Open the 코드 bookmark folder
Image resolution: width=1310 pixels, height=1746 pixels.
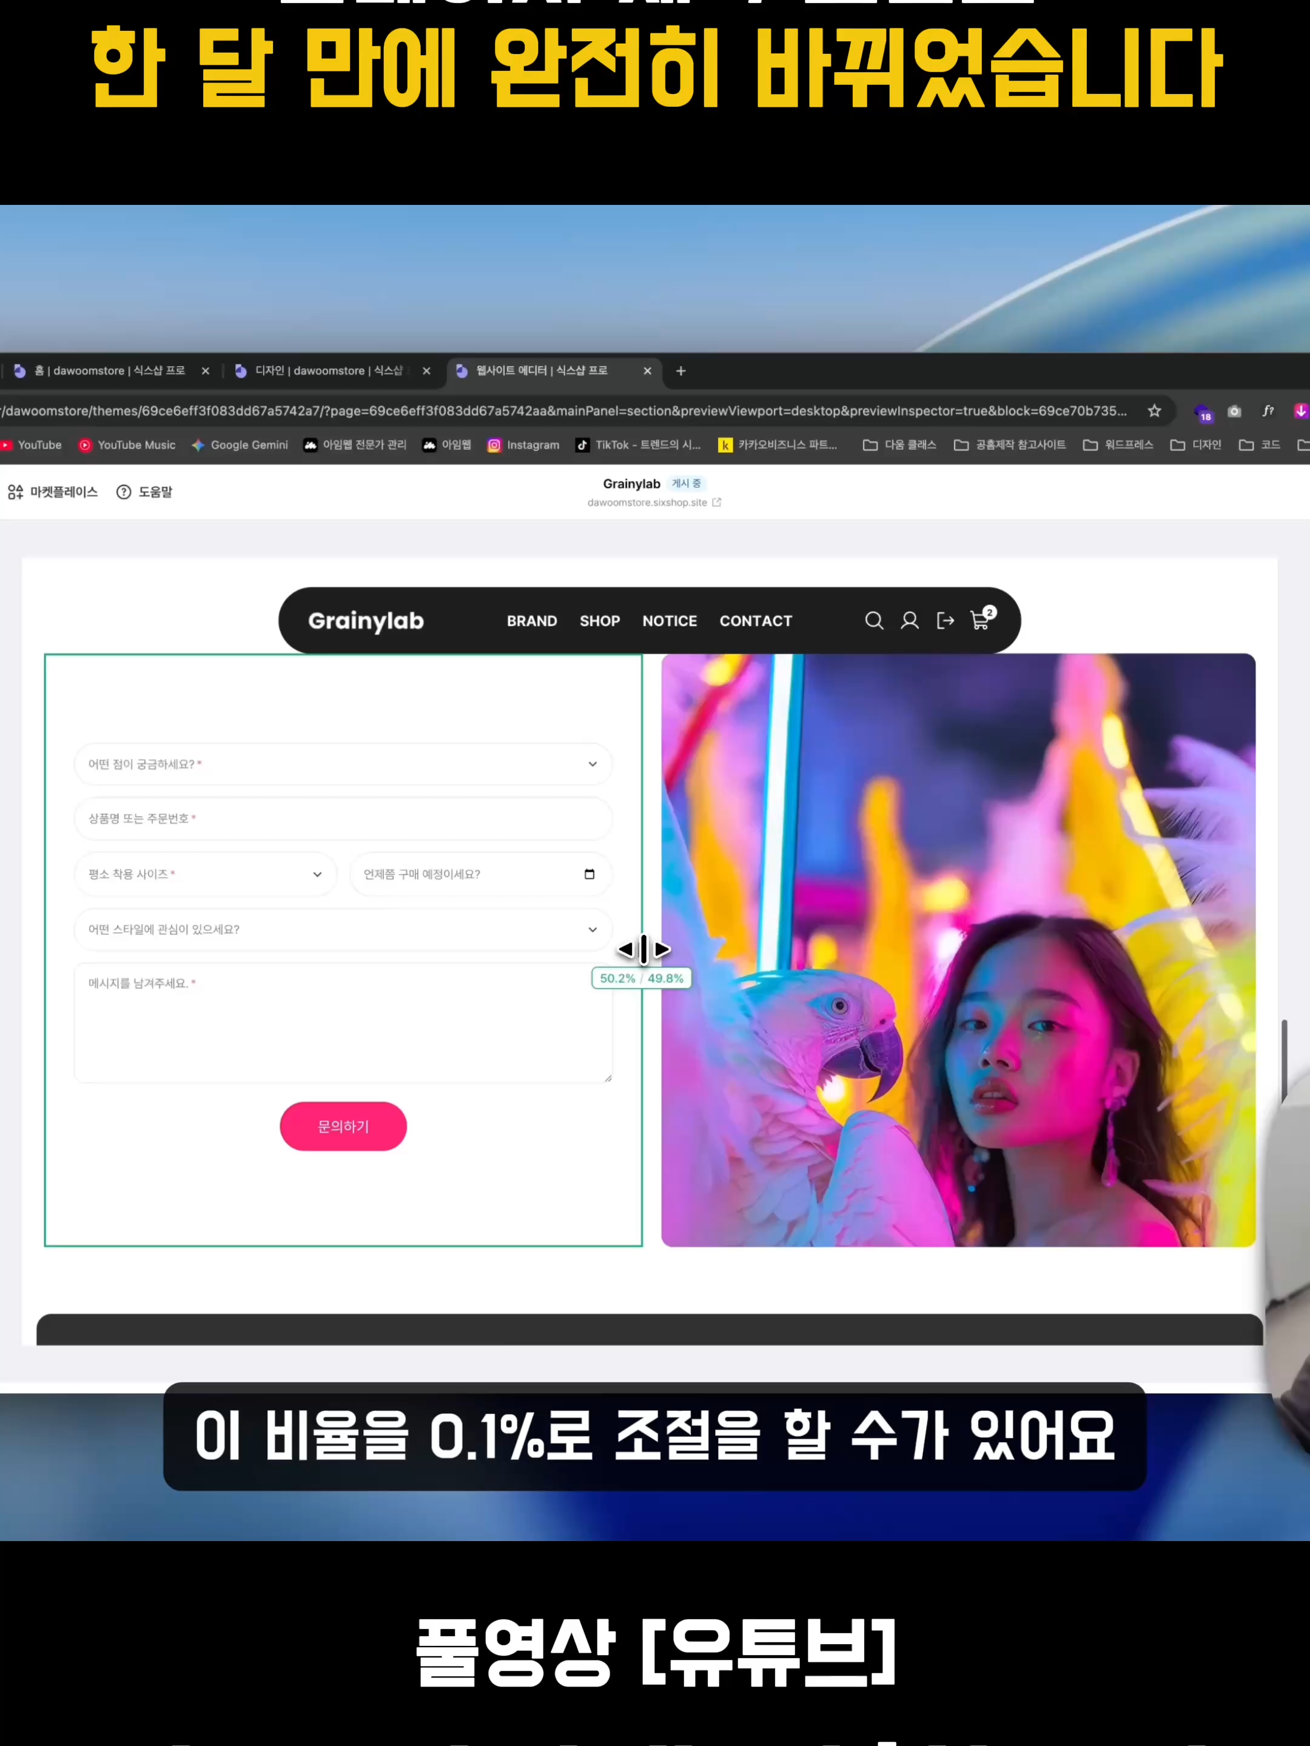1260,445
